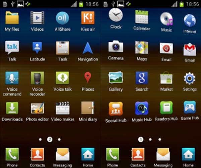Open the Task app

point(63,48)
